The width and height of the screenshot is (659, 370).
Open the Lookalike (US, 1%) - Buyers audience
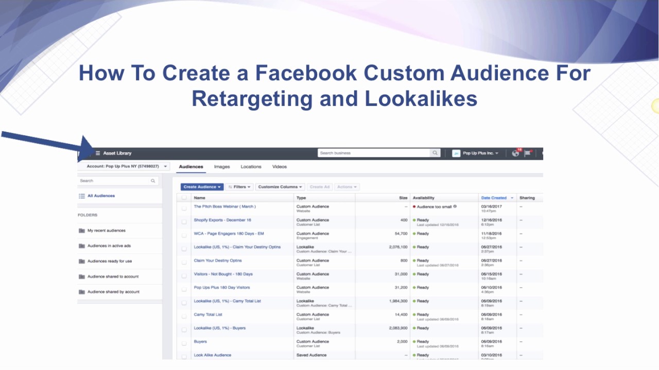[219, 328]
